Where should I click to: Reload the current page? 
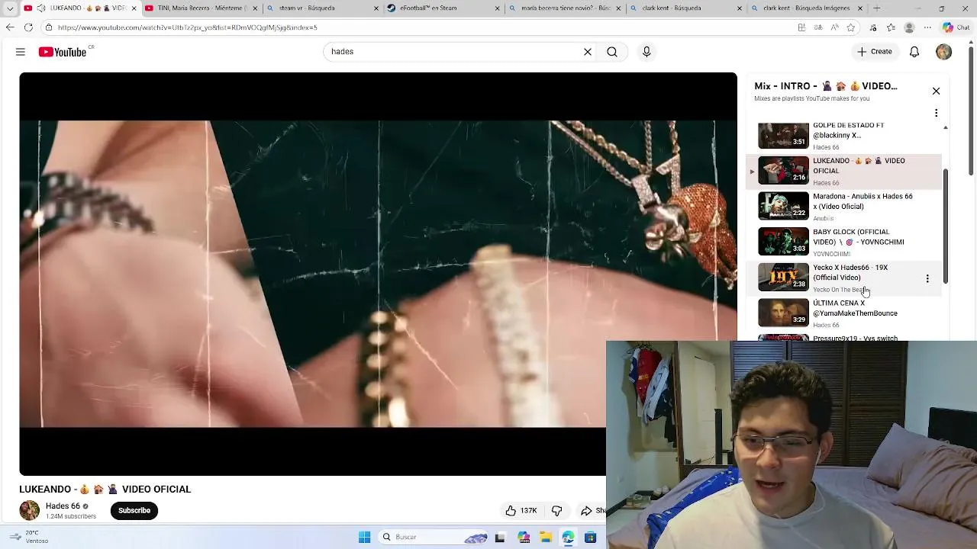coord(28,27)
